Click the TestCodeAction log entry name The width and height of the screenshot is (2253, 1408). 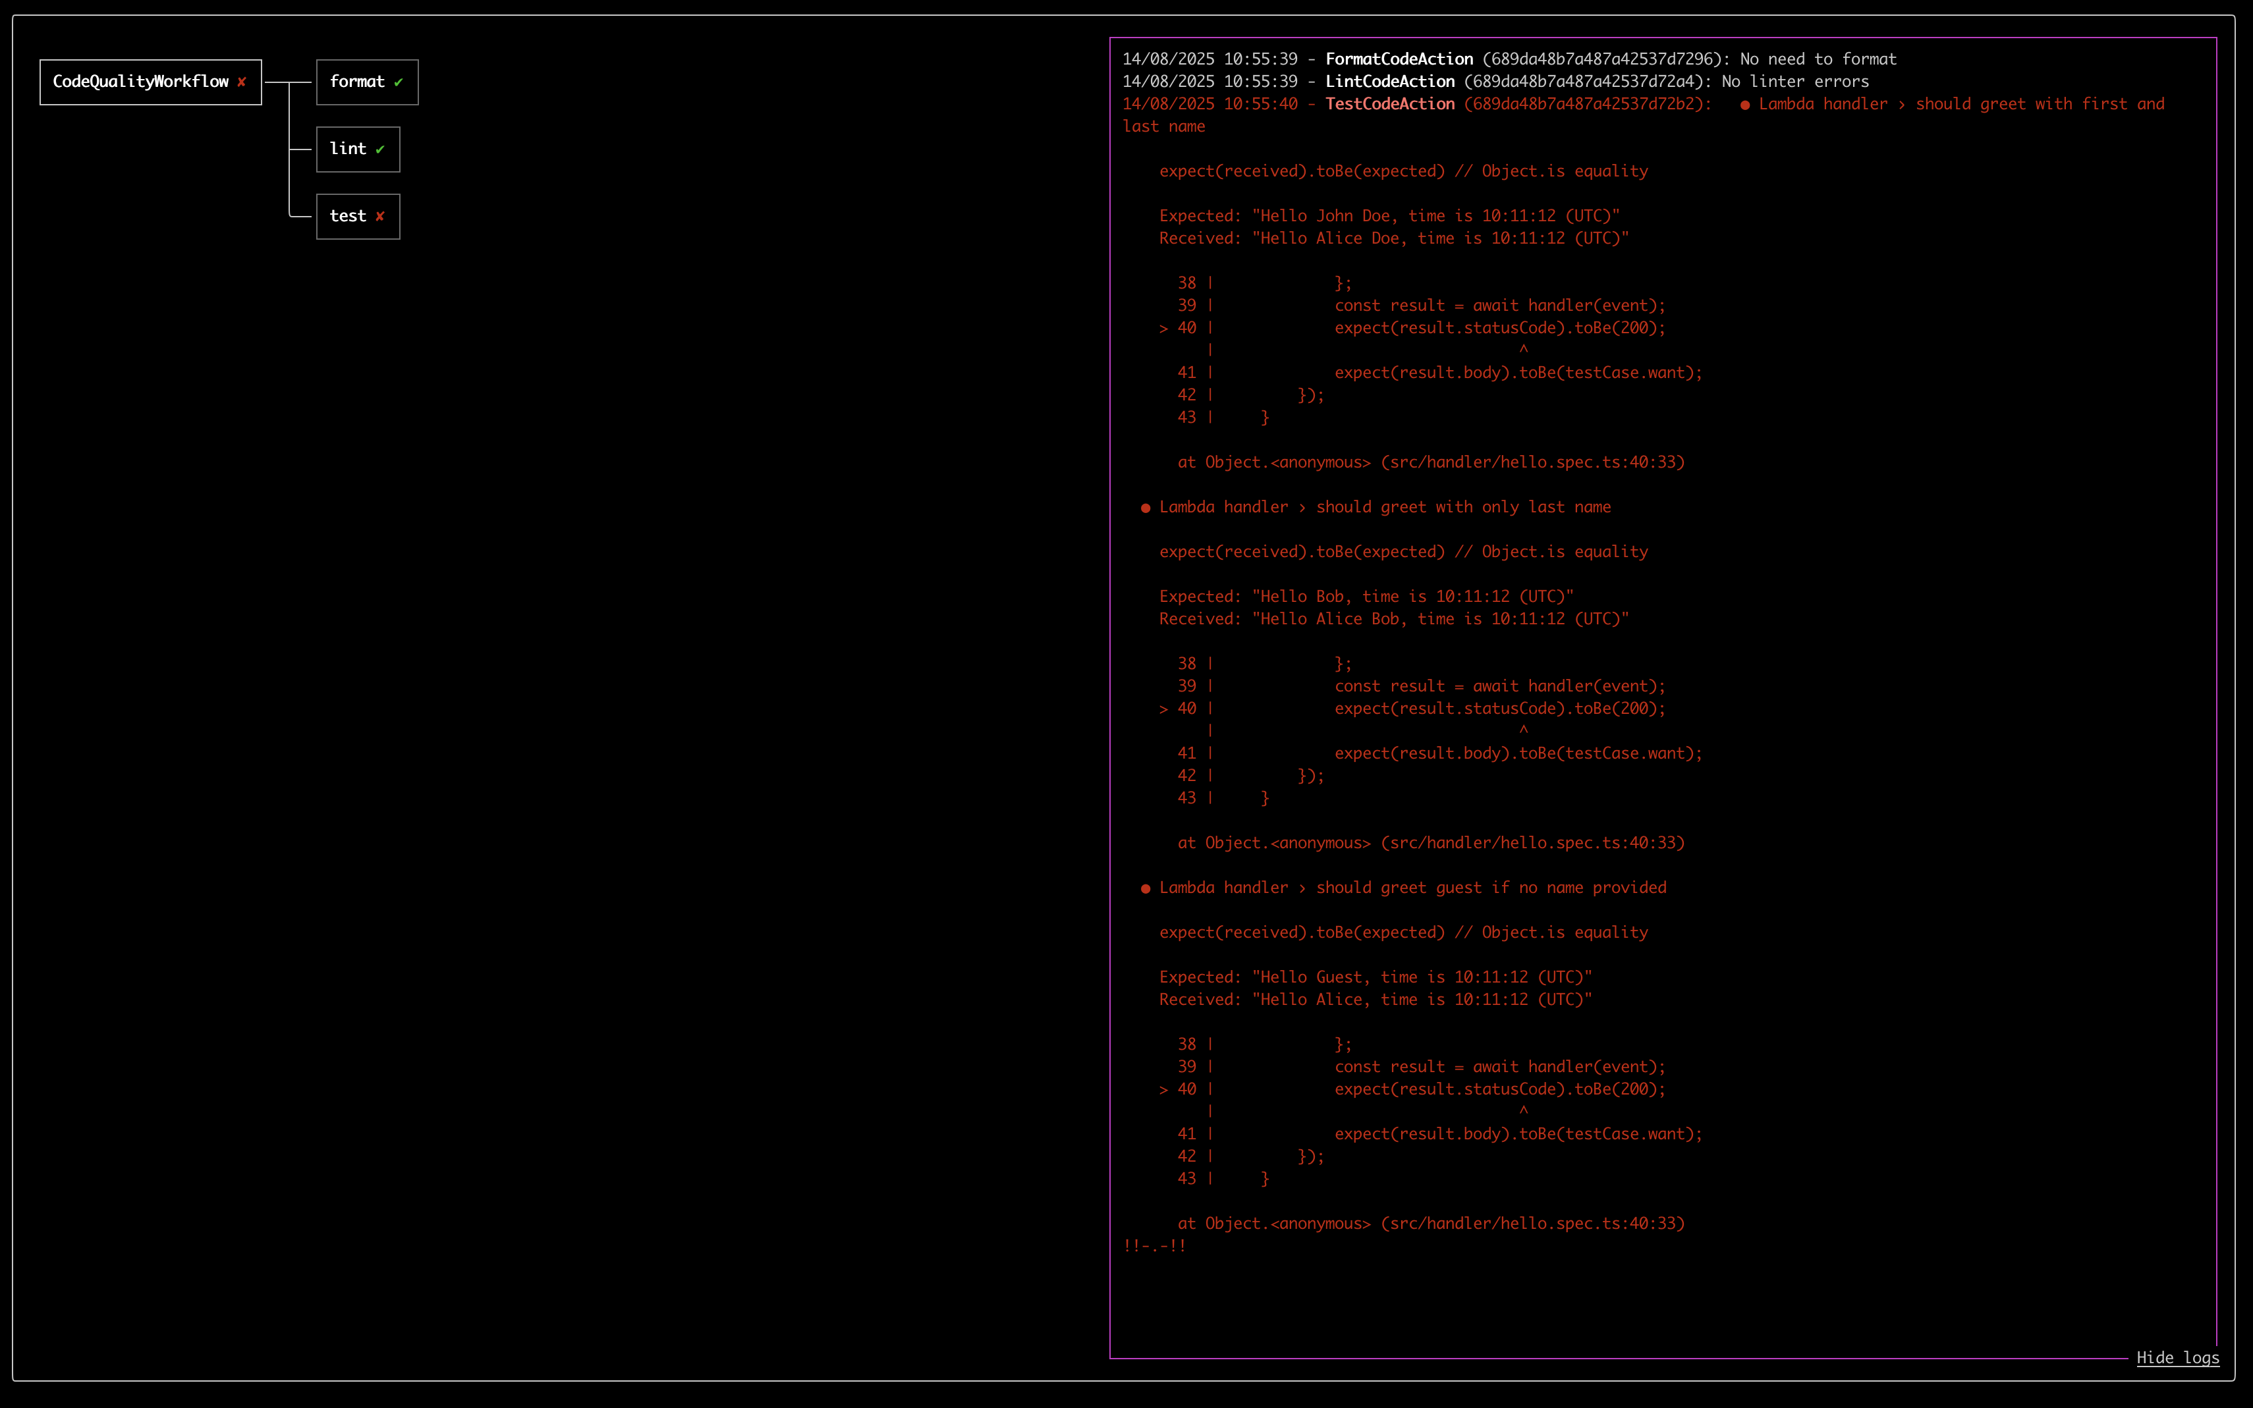coord(1389,104)
